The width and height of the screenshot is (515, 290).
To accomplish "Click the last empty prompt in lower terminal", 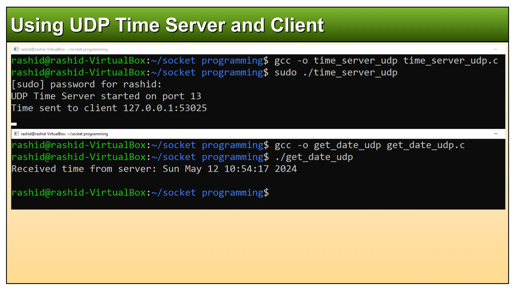I will (x=140, y=193).
